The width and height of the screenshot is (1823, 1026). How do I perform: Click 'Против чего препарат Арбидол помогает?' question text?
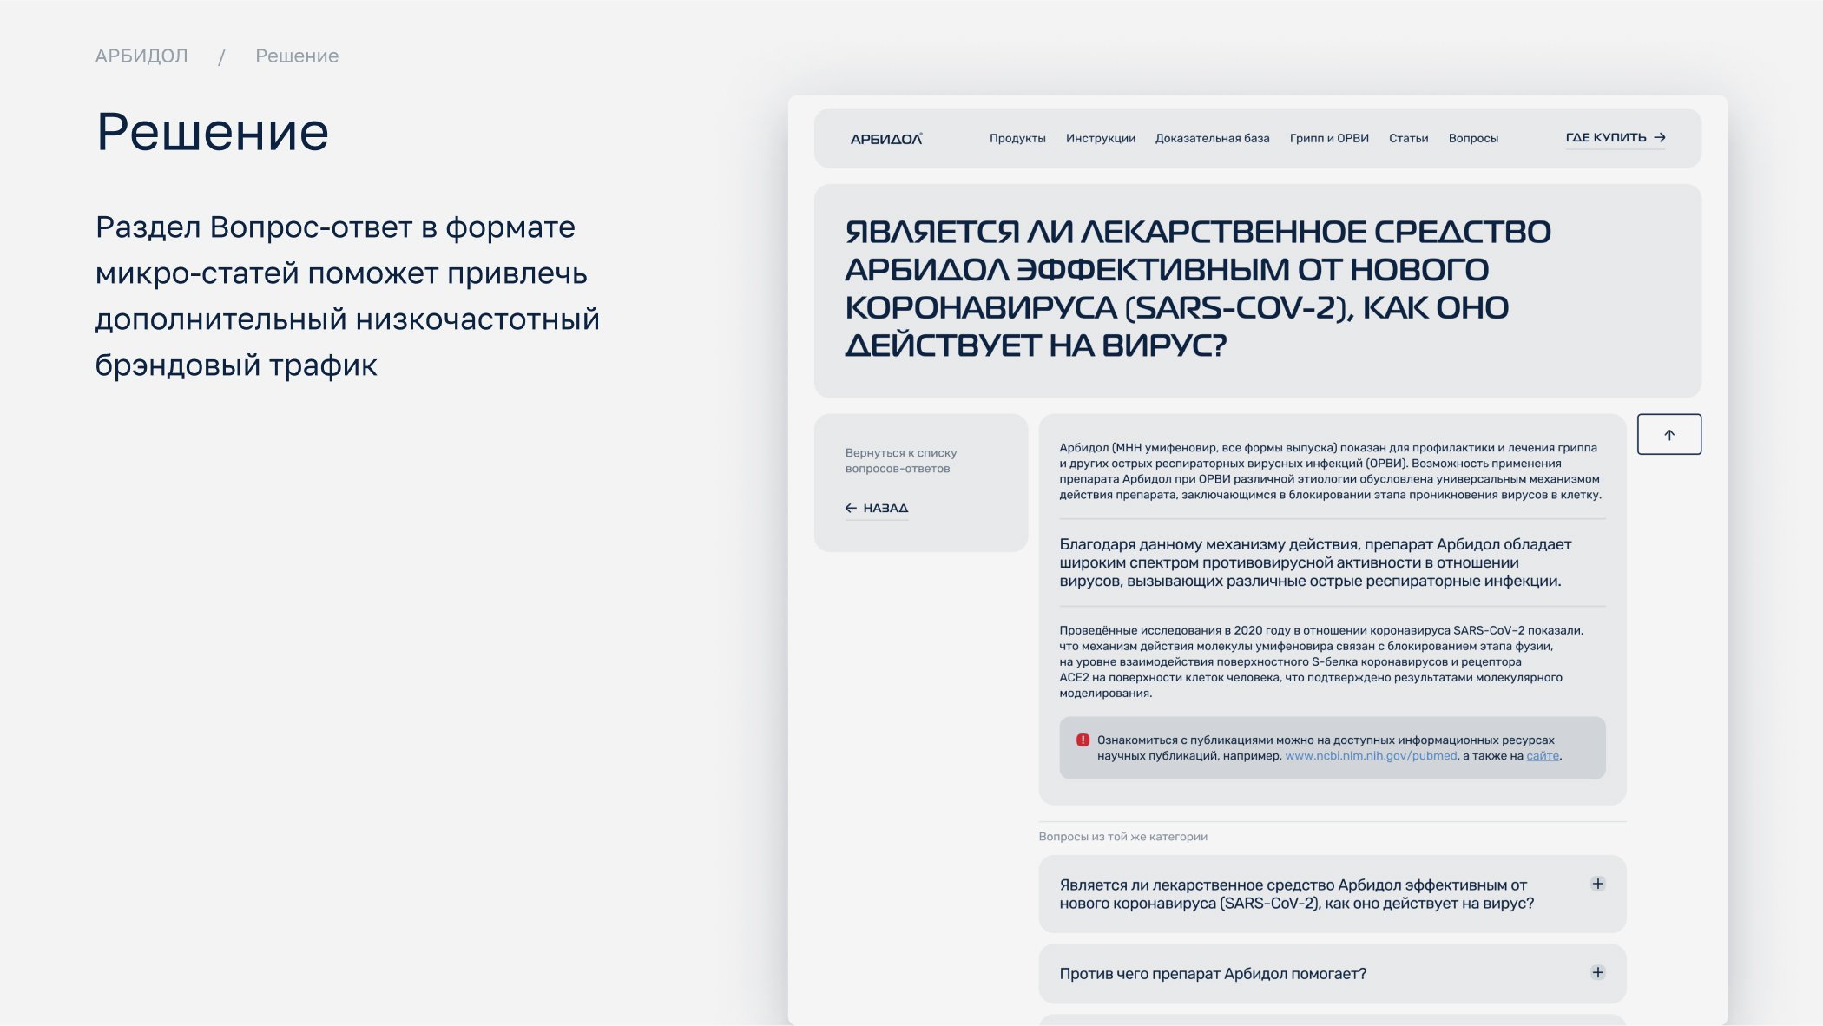(x=1213, y=974)
